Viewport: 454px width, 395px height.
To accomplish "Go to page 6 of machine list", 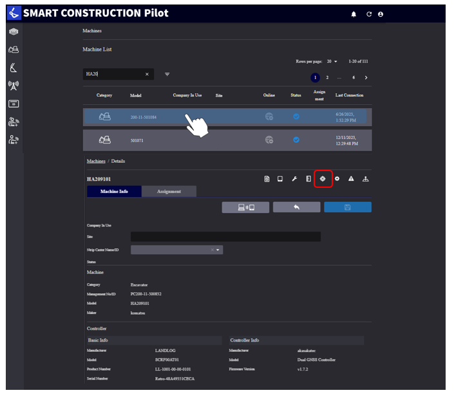I will pos(354,77).
